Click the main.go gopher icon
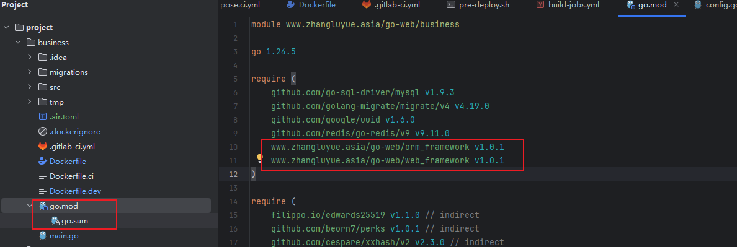 pyautogui.click(x=43, y=235)
